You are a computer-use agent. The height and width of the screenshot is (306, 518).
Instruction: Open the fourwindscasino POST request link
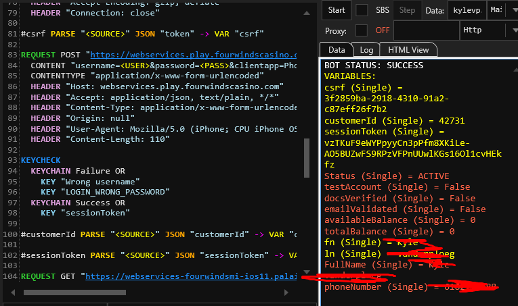pos(193,55)
